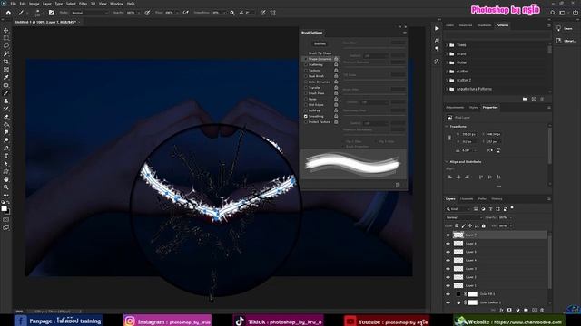Open brush Mode dropdown in options bar
The image size is (581, 326).
[89, 13]
